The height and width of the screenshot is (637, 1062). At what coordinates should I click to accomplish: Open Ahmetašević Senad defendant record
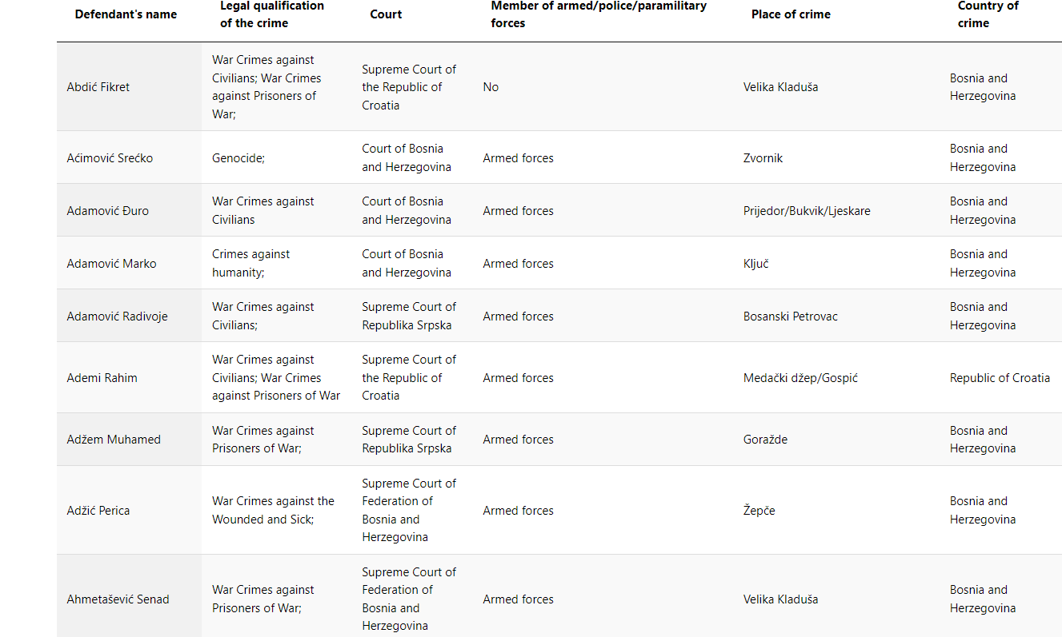click(118, 599)
